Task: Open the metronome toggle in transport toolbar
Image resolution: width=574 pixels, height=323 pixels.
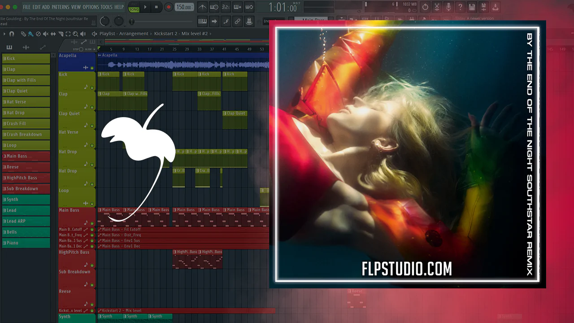Action: pos(203,7)
